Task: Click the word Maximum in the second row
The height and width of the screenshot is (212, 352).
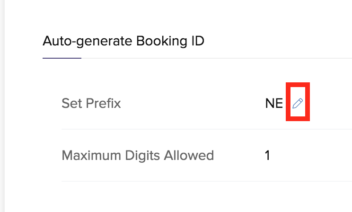Action: [x=91, y=155]
